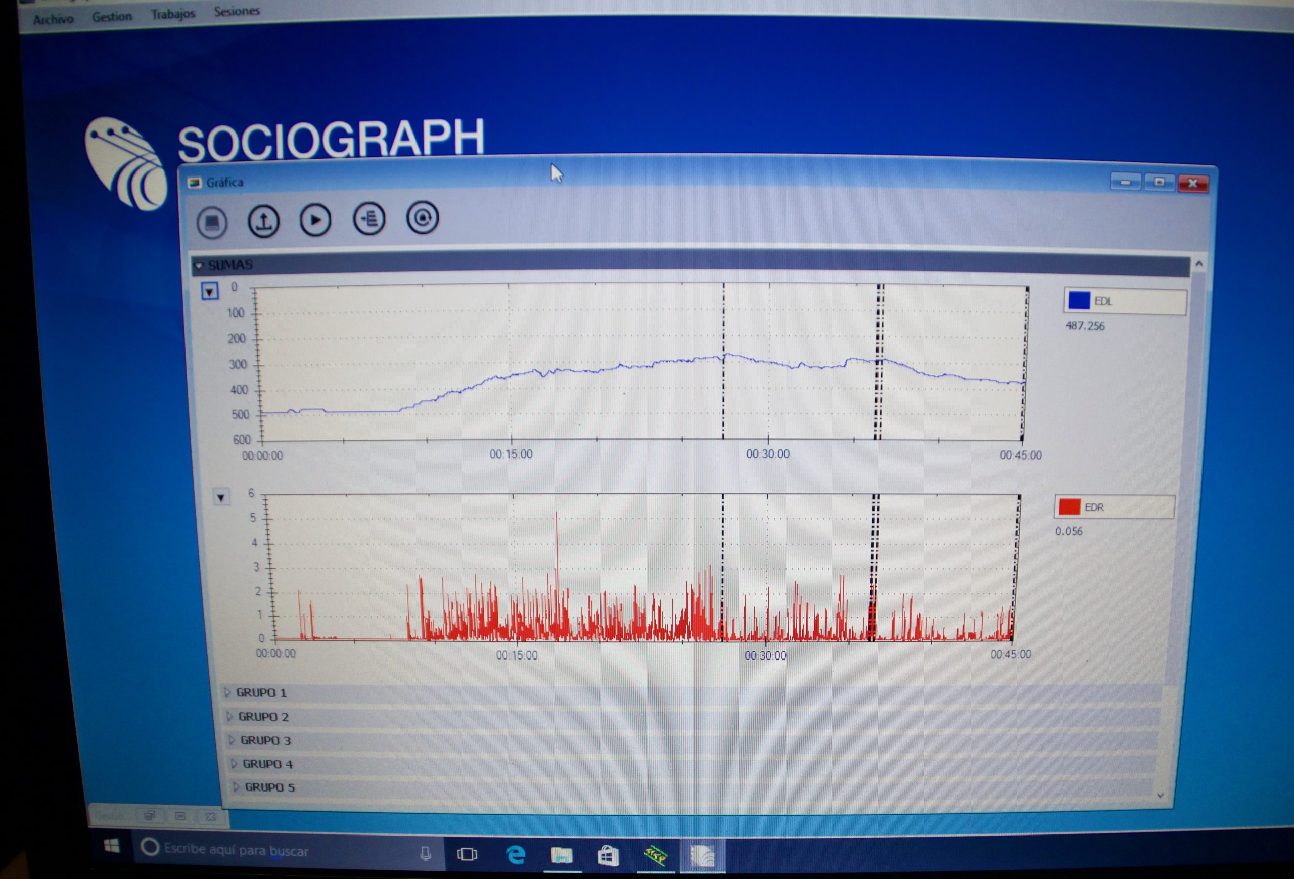Expand the GRUPO 1 section

[227, 692]
